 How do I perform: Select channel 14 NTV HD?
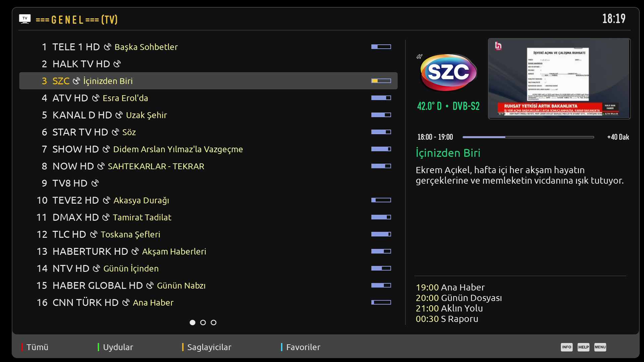pos(208,268)
